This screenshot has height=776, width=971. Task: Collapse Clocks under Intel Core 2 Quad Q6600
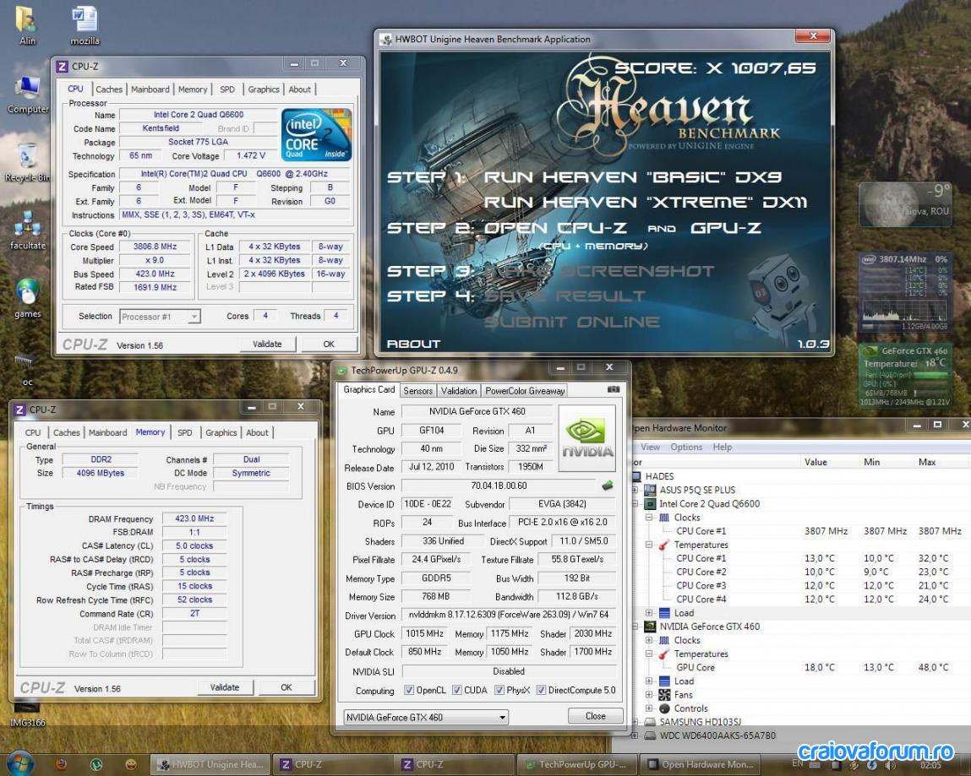pos(648,518)
